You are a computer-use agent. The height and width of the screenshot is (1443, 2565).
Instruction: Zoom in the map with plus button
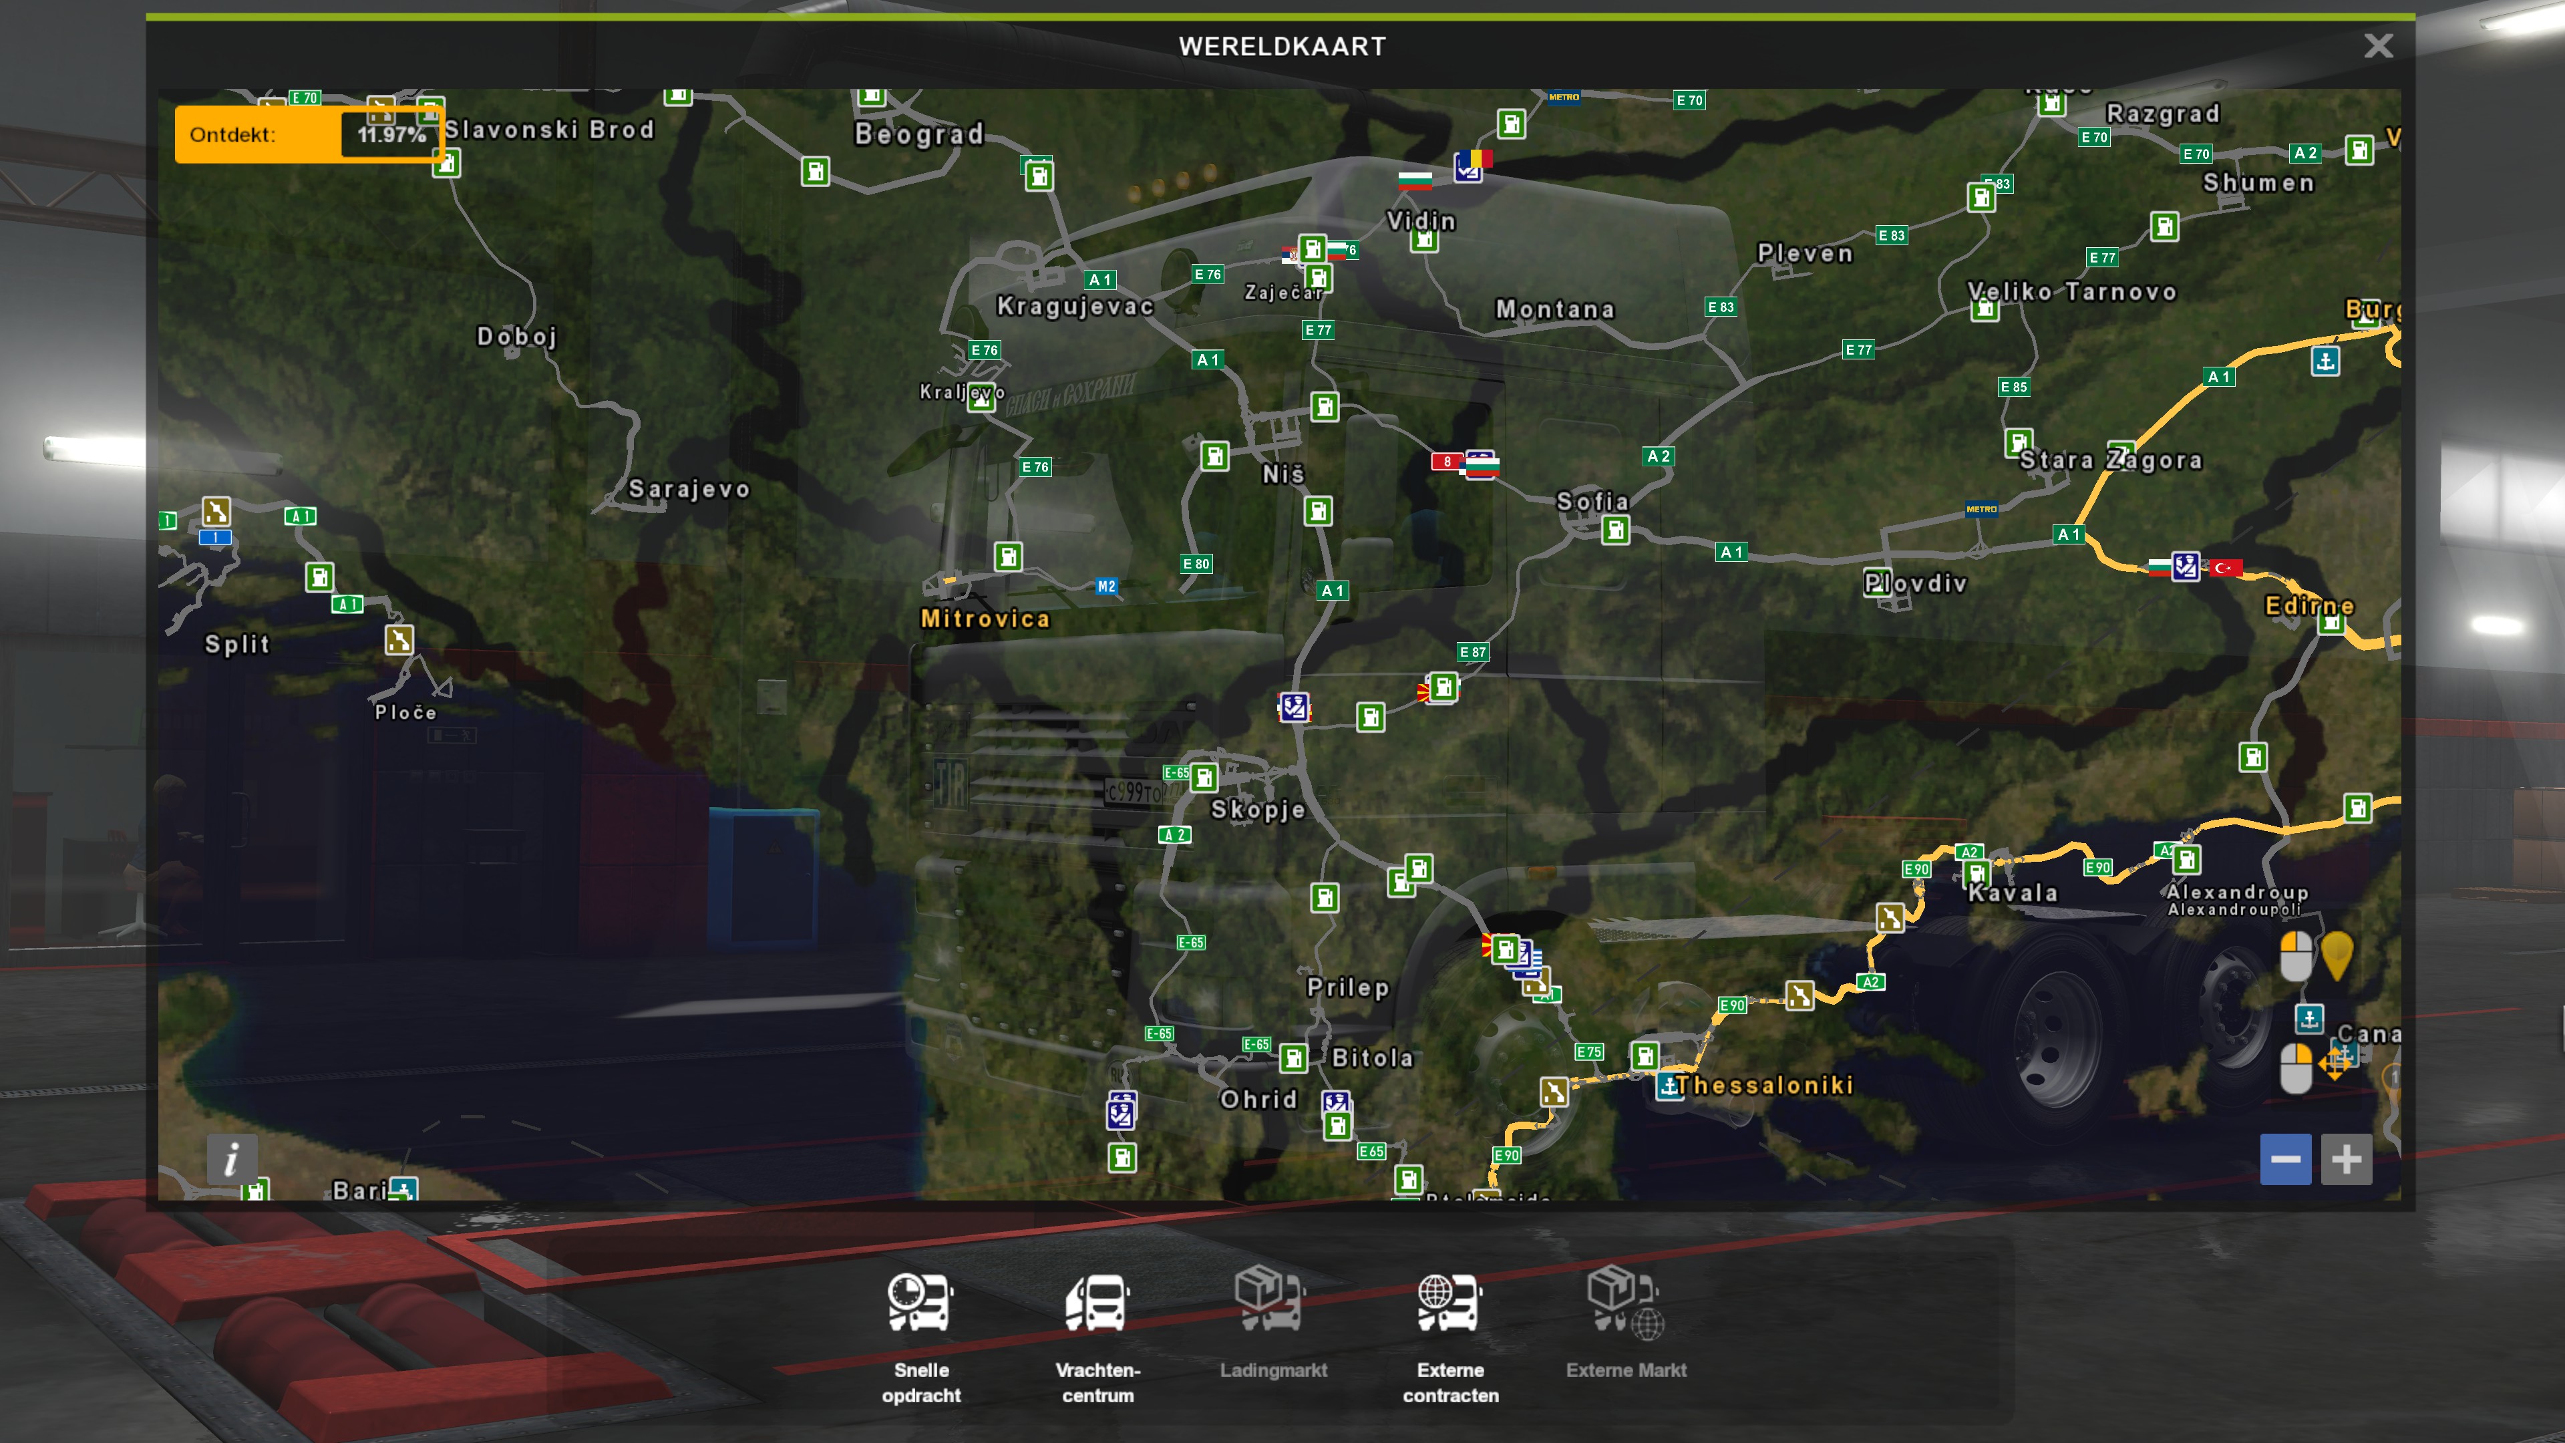click(x=2346, y=1159)
